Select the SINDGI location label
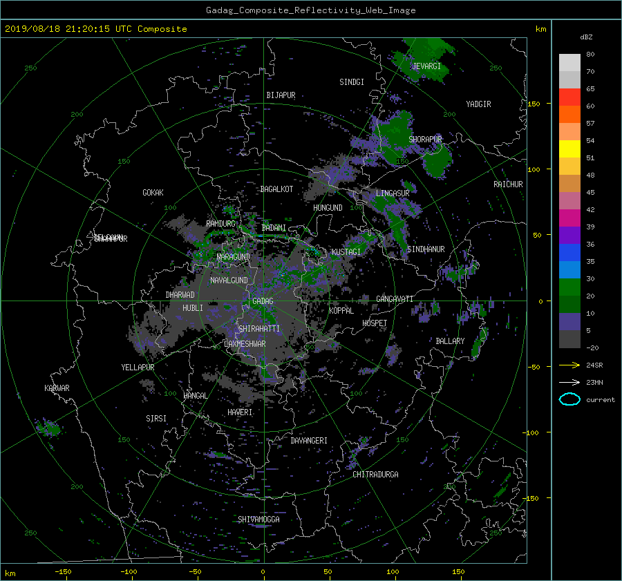Screen dimensions: 622x581 [x=352, y=82]
